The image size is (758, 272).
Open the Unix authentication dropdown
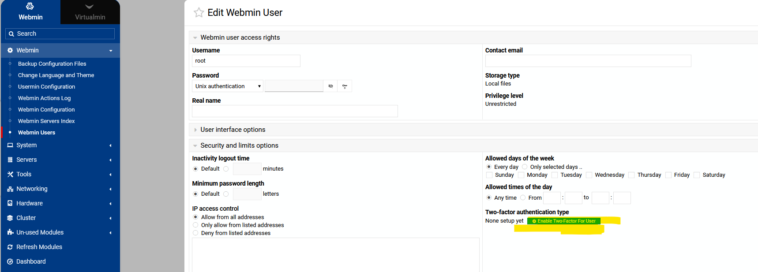(x=228, y=86)
